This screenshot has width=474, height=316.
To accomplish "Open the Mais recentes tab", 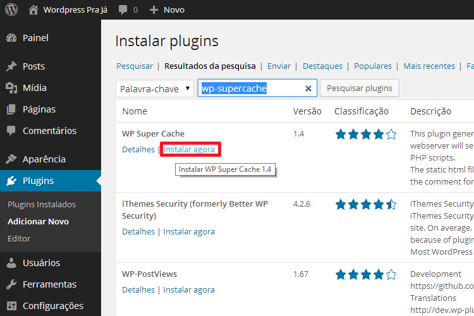I will coord(429,66).
